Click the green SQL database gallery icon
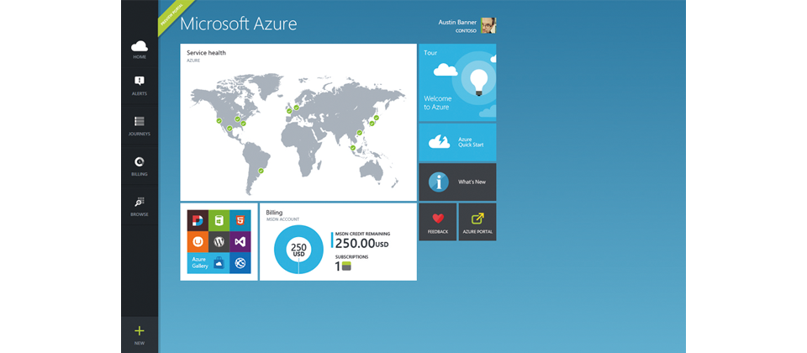This screenshot has width=807, height=353. [x=219, y=220]
